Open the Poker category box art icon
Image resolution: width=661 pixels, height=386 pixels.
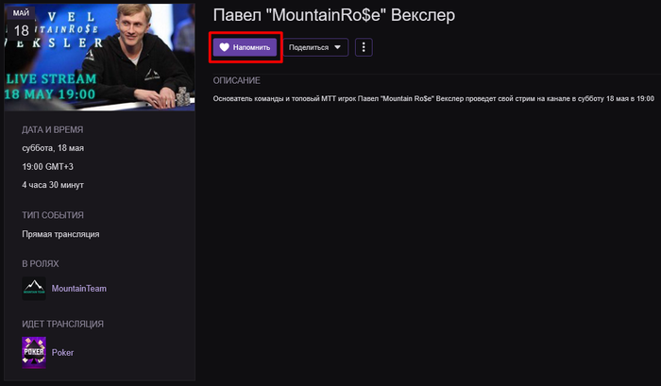pos(34,352)
